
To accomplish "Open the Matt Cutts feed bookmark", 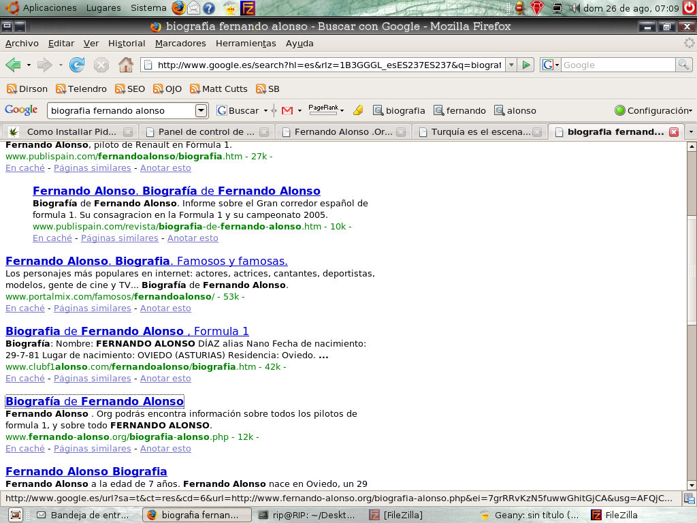I will 218,89.
